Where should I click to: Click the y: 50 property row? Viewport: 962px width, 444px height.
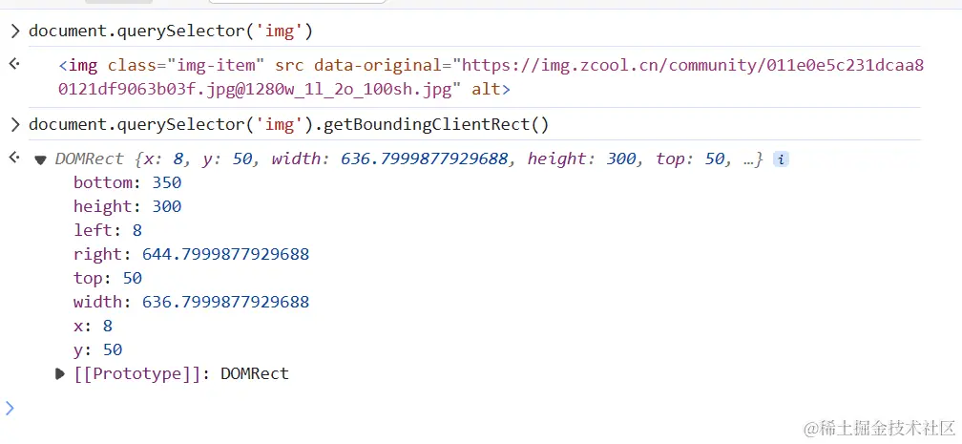(98, 350)
